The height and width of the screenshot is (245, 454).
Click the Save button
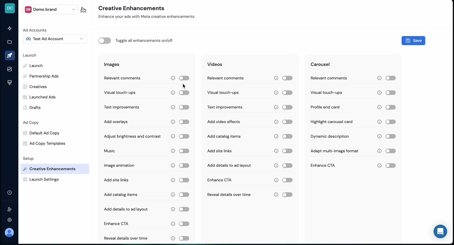pyautogui.click(x=413, y=41)
